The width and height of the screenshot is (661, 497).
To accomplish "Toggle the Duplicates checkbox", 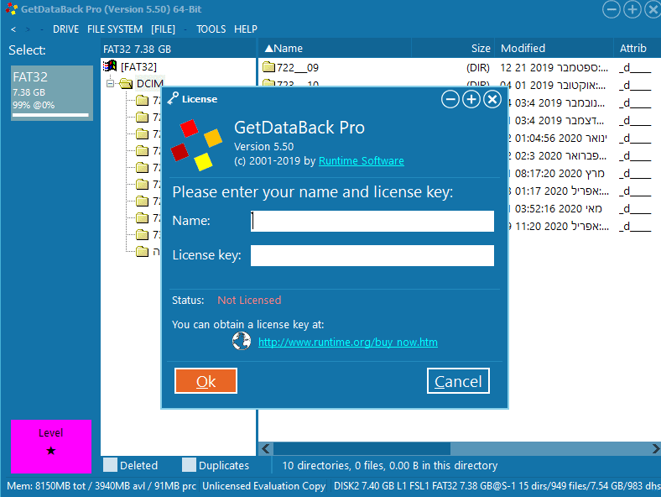I will [x=189, y=465].
